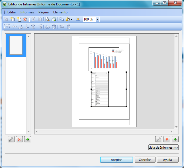
Task: Open the Elemento menu
Action: [60, 12]
